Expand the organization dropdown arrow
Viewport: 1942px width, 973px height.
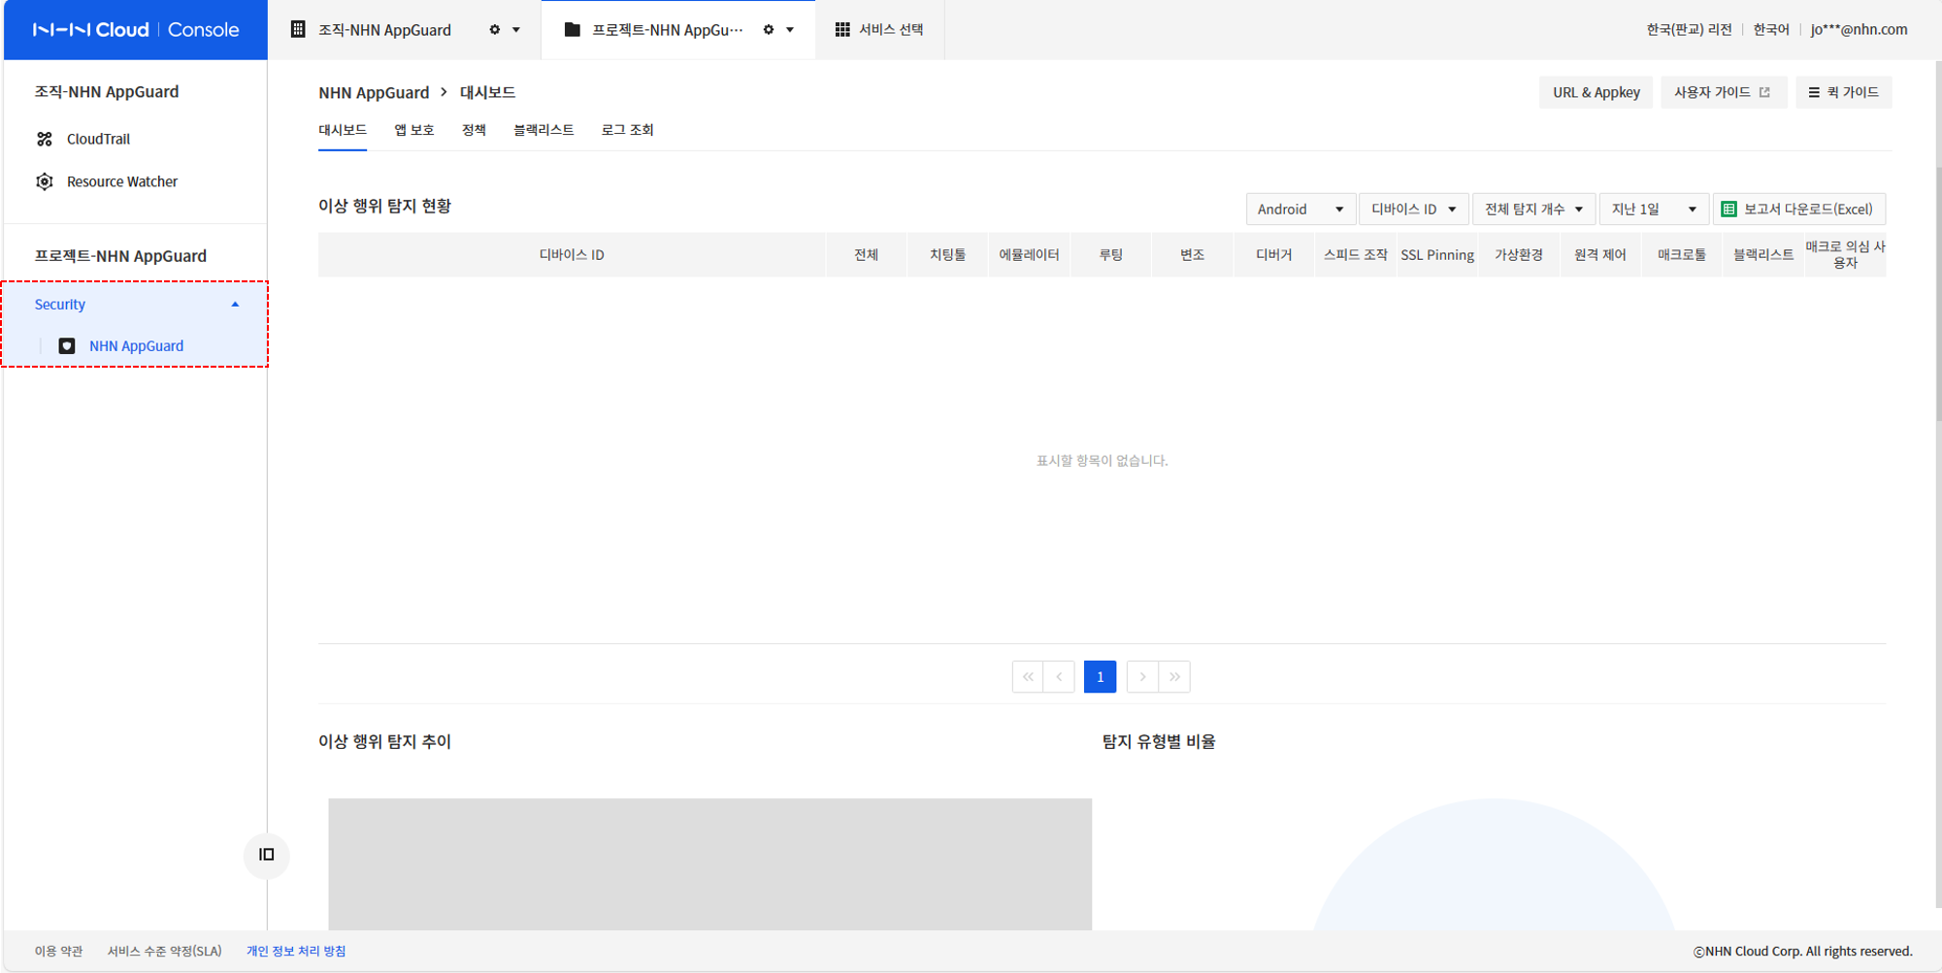coord(516,30)
